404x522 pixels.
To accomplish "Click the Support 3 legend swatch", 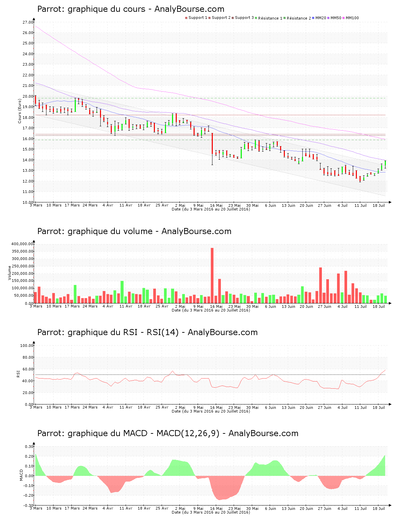I will click(233, 18).
